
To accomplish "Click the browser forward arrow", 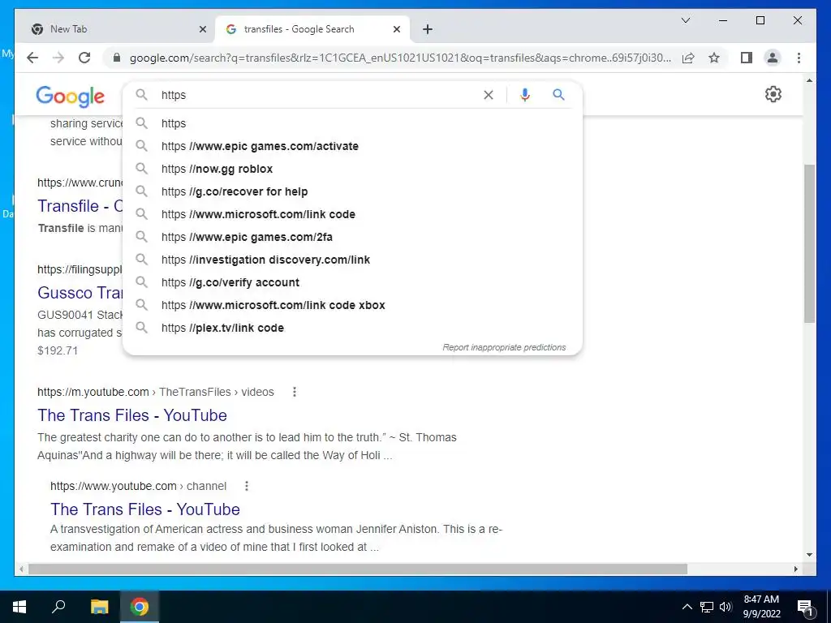I will pos(58,58).
